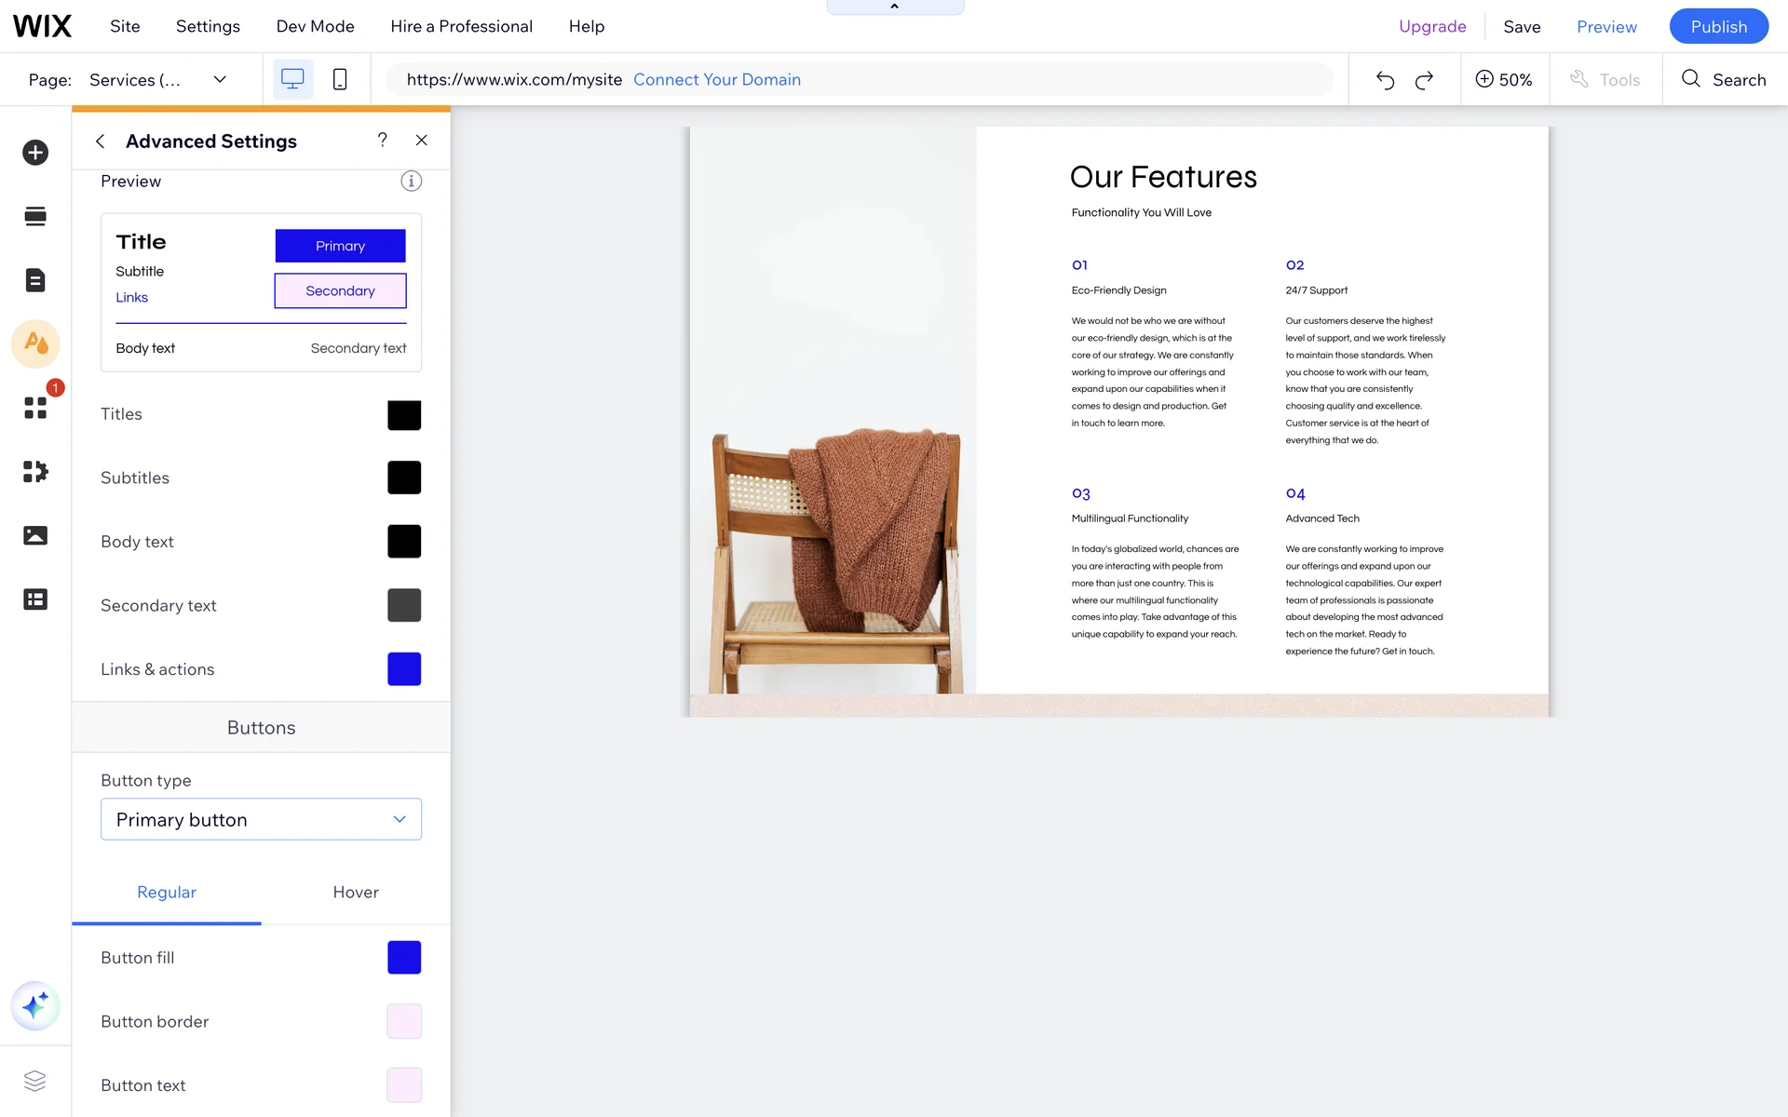Open the Links & actions color swatch
Viewport: 1788px width, 1117px height.
pos(404,669)
